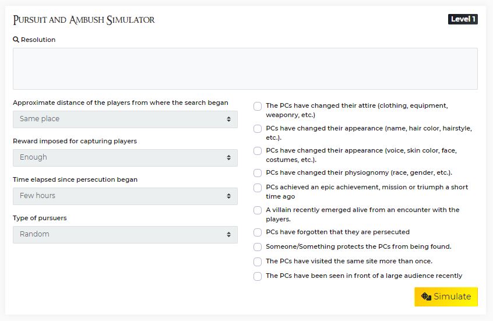Click the Level 1 badge

[463, 19]
